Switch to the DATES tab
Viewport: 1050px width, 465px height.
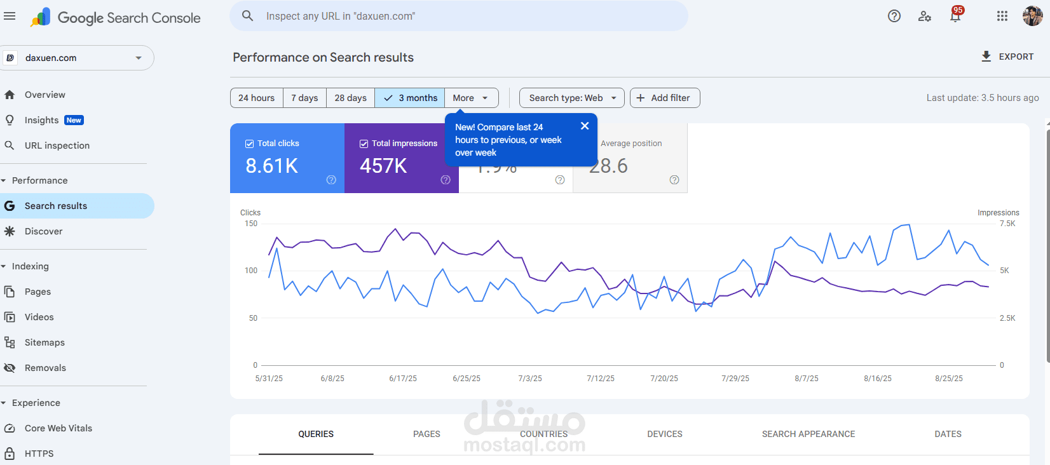[948, 435]
